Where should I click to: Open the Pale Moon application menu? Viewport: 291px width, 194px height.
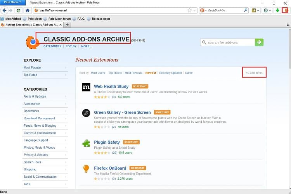coord(13,2)
